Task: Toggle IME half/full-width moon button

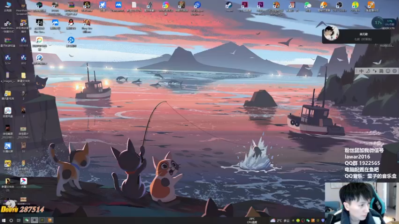Action: pos(368,71)
